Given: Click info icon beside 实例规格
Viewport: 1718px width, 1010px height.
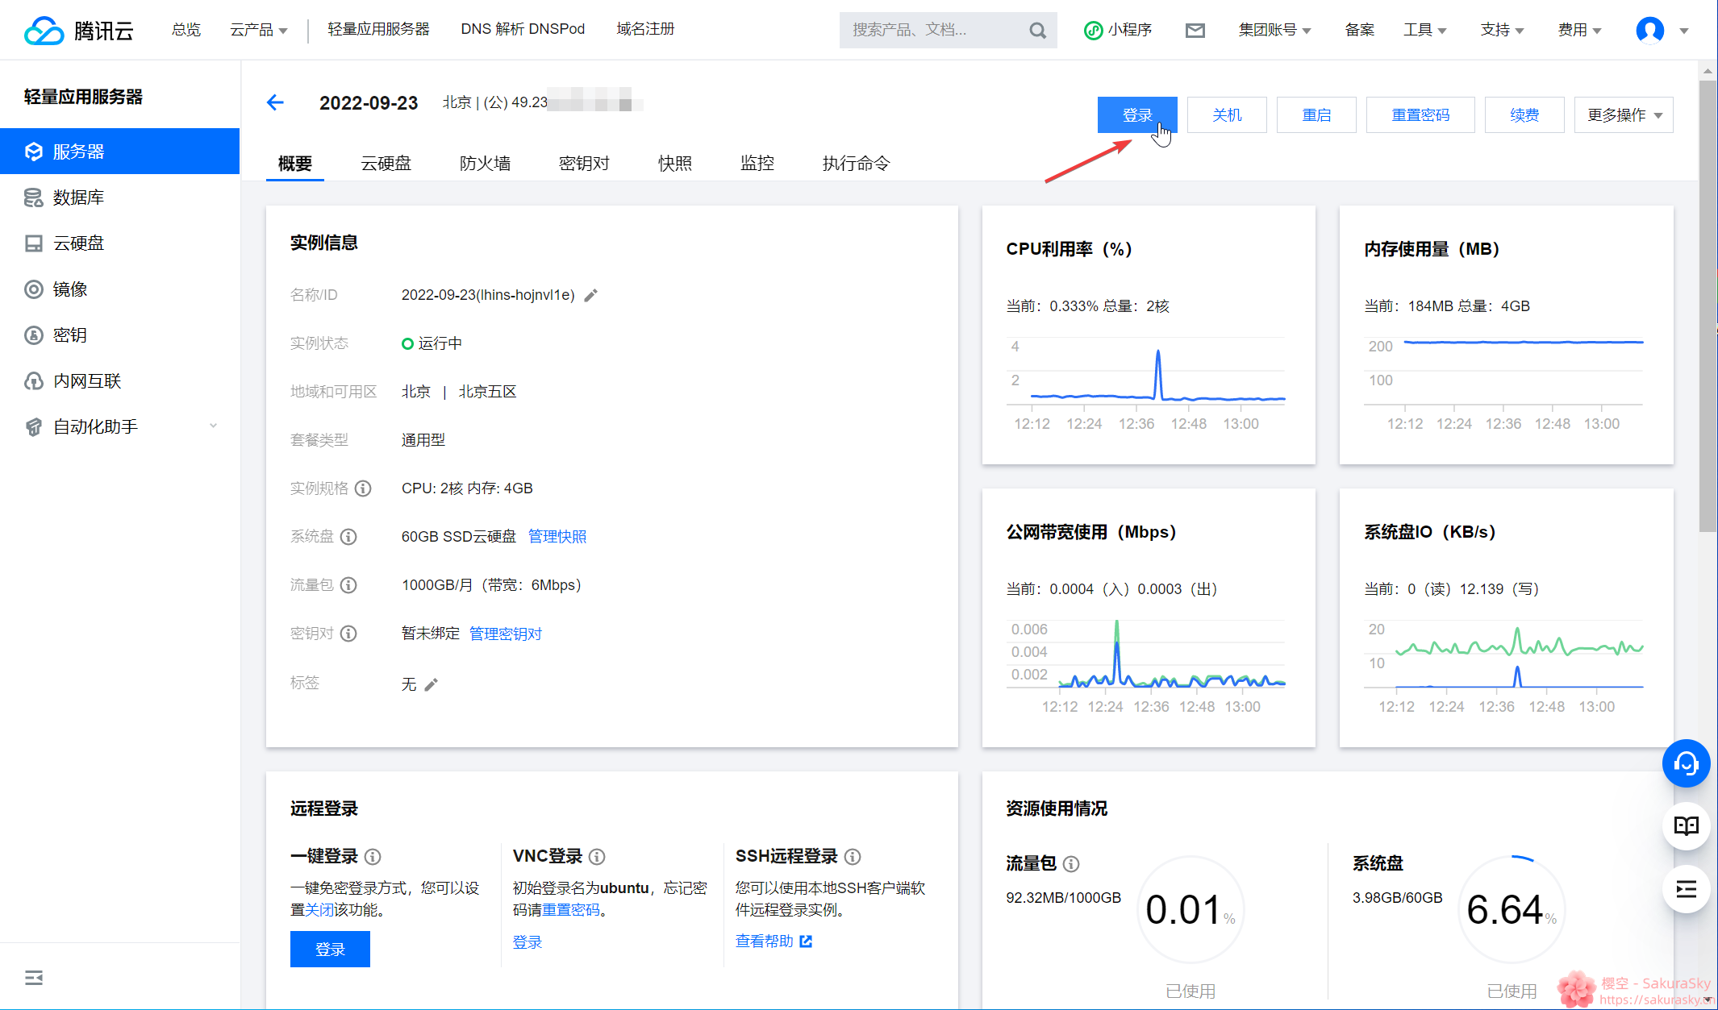Looking at the screenshot, I should pos(363,488).
